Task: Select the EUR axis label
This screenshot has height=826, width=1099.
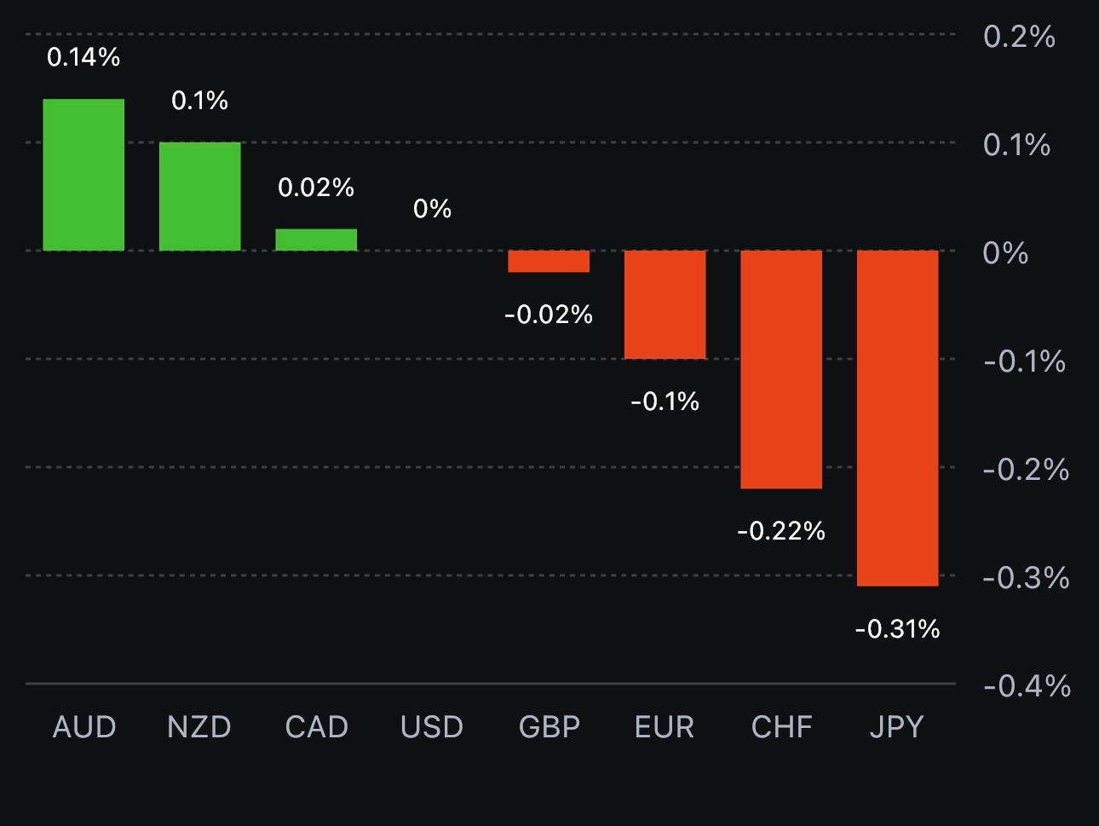Action: pyautogui.click(x=665, y=727)
